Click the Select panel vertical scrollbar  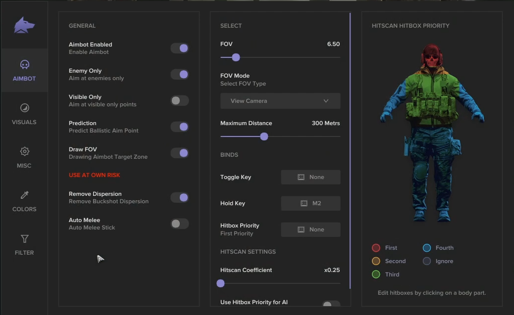coord(350,151)
